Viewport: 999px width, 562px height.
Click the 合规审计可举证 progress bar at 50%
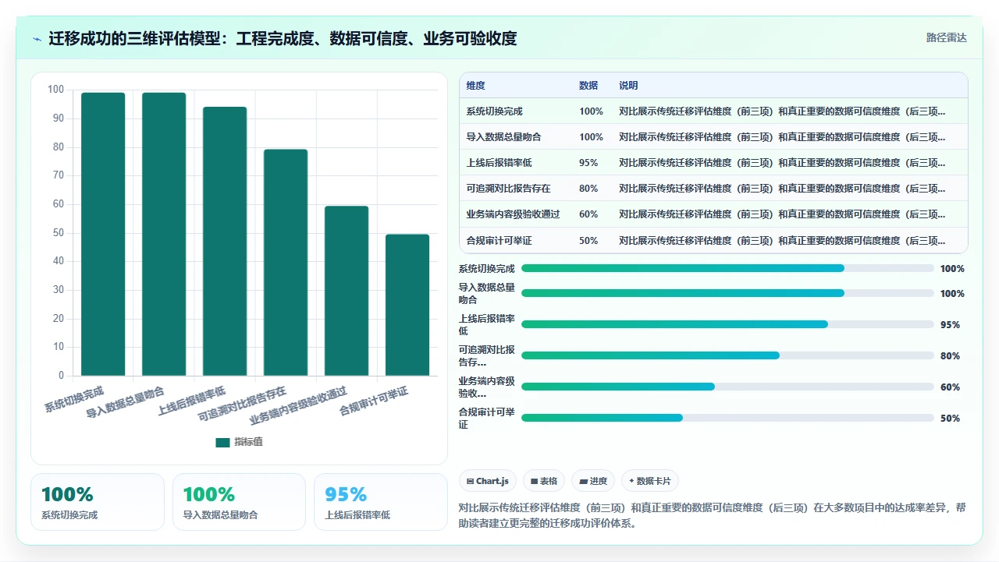coord(727,418)
